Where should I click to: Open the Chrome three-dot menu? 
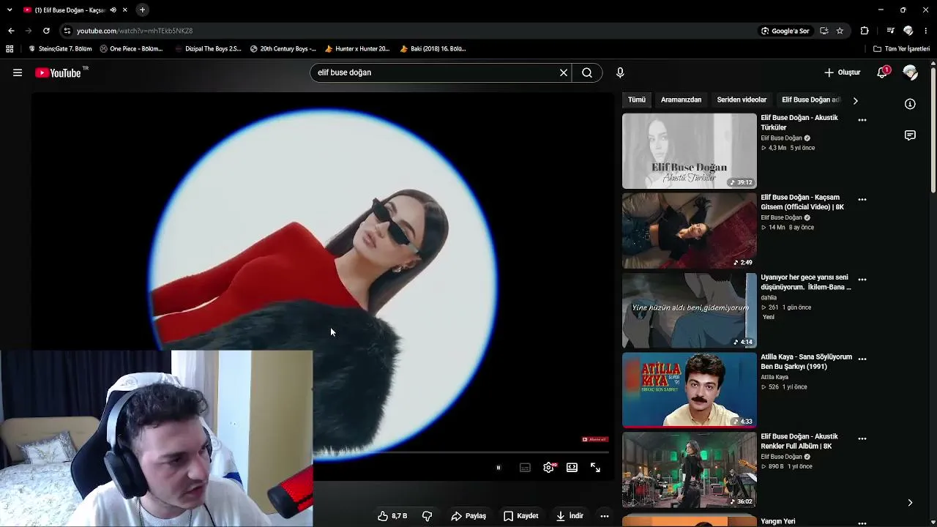[x=926, y=31]
